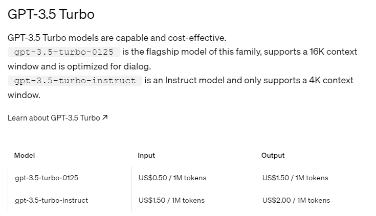Select the Output column header
This screenshot has width=376, height=216.
point(273,155)
